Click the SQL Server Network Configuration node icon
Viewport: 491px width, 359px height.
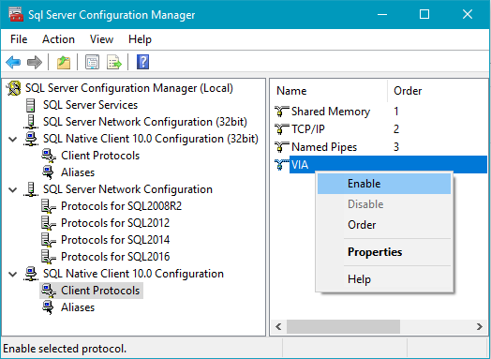[x=31, y=189]
